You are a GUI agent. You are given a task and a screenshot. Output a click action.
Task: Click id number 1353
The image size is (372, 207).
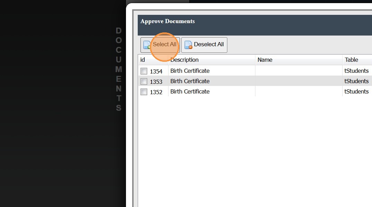coord(156,82)
